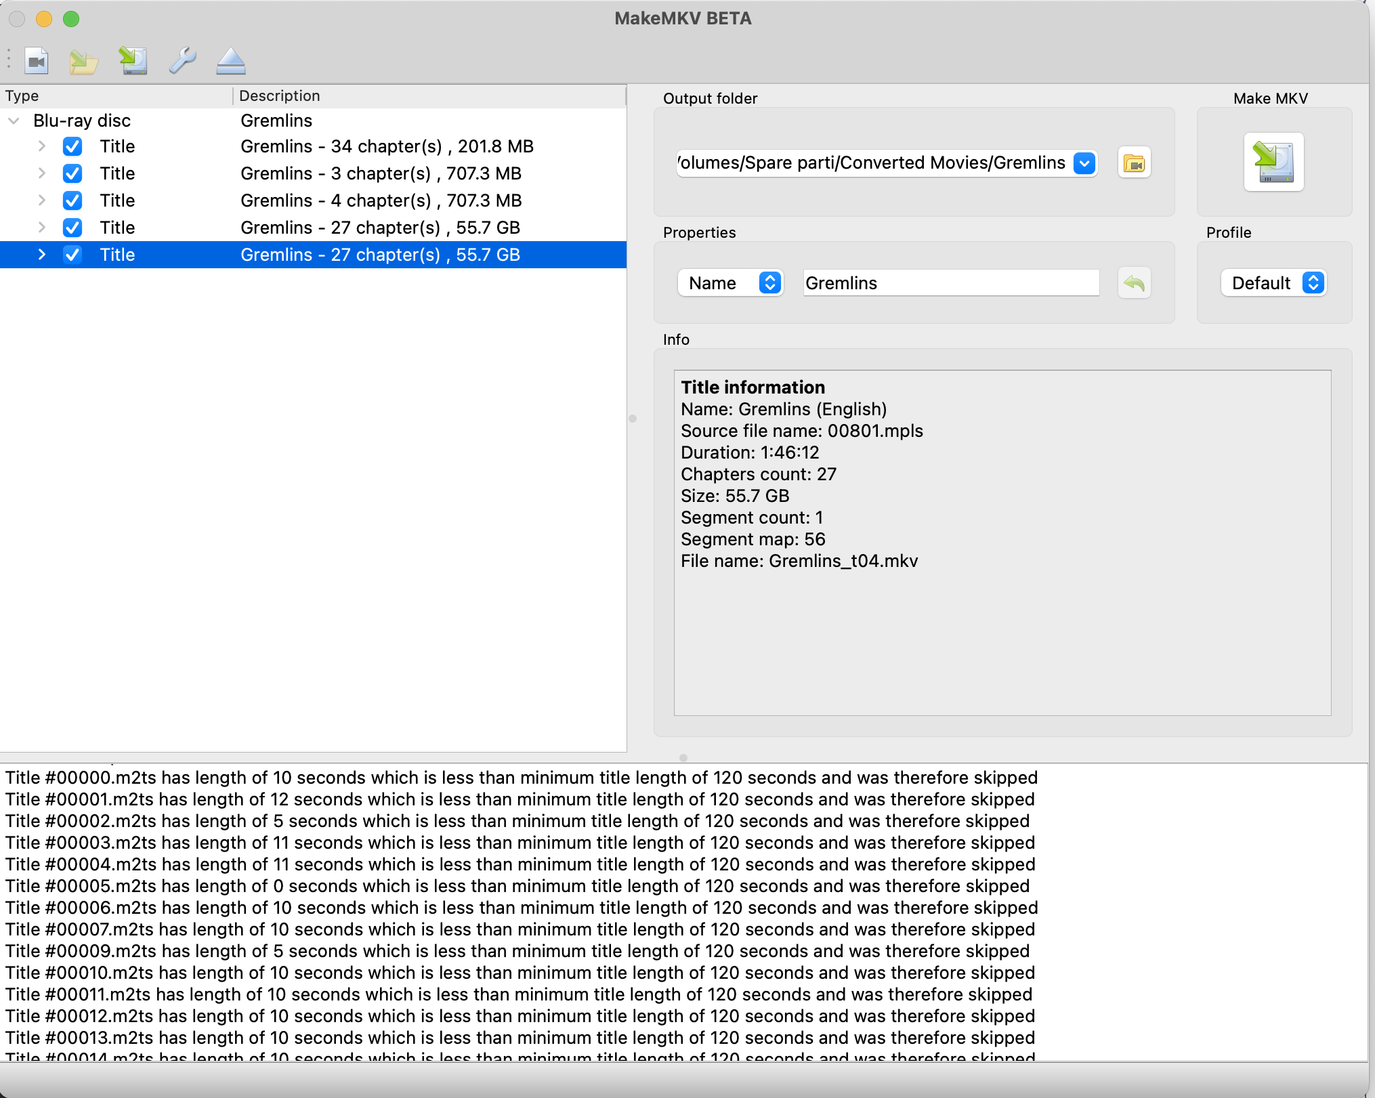Open preferences wrench icon
This screenshot has height=1098, width=1375.
click(x=182, y=61)
